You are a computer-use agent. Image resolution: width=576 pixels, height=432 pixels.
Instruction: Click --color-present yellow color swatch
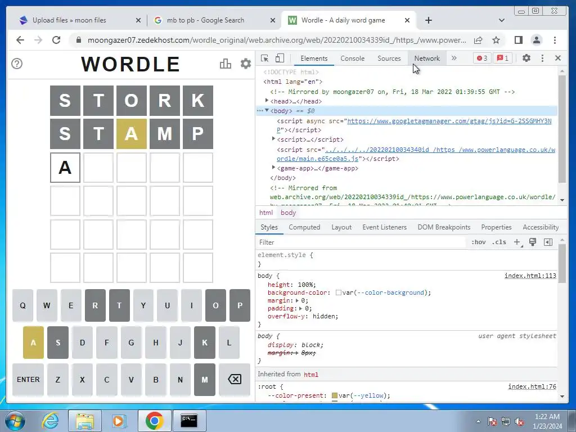(334, 395)
